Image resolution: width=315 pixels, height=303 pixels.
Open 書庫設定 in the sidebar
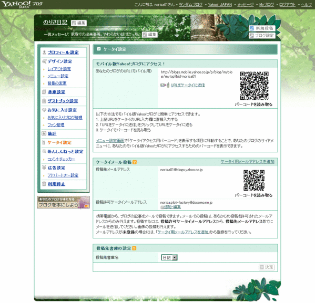[56, 92]
